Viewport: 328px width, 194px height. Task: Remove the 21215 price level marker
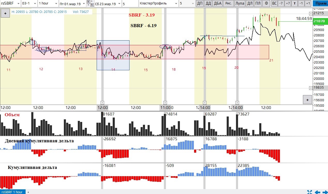[311, 13]
